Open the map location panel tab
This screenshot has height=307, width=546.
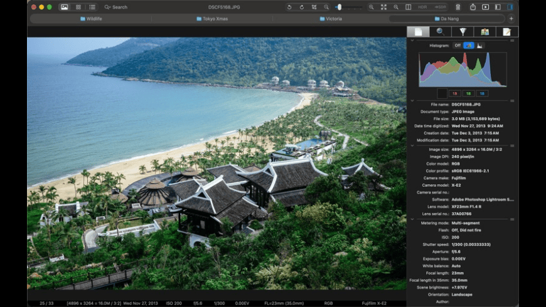tap(484, 32)
